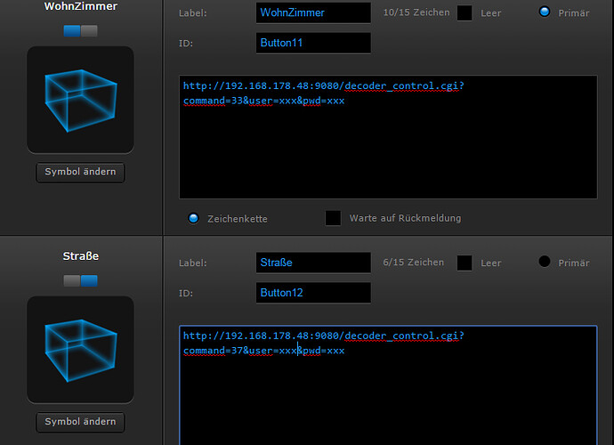Click the 6/15 Zeichen counter text
Image resolution: width=614 pixels, height=445 pixels.
[x=413, y=263]
